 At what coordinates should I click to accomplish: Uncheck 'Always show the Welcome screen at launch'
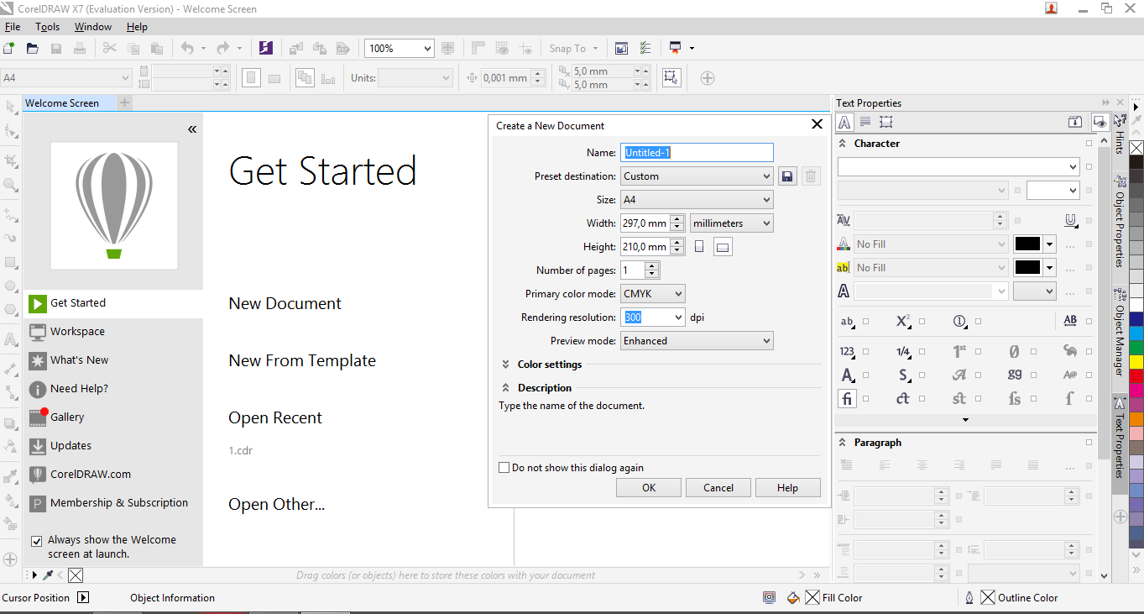tap(36, 541)
